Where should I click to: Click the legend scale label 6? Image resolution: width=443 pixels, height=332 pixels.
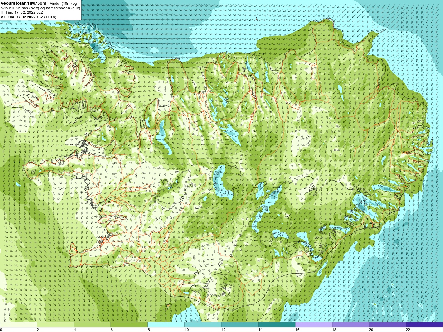tap(112, 330)
